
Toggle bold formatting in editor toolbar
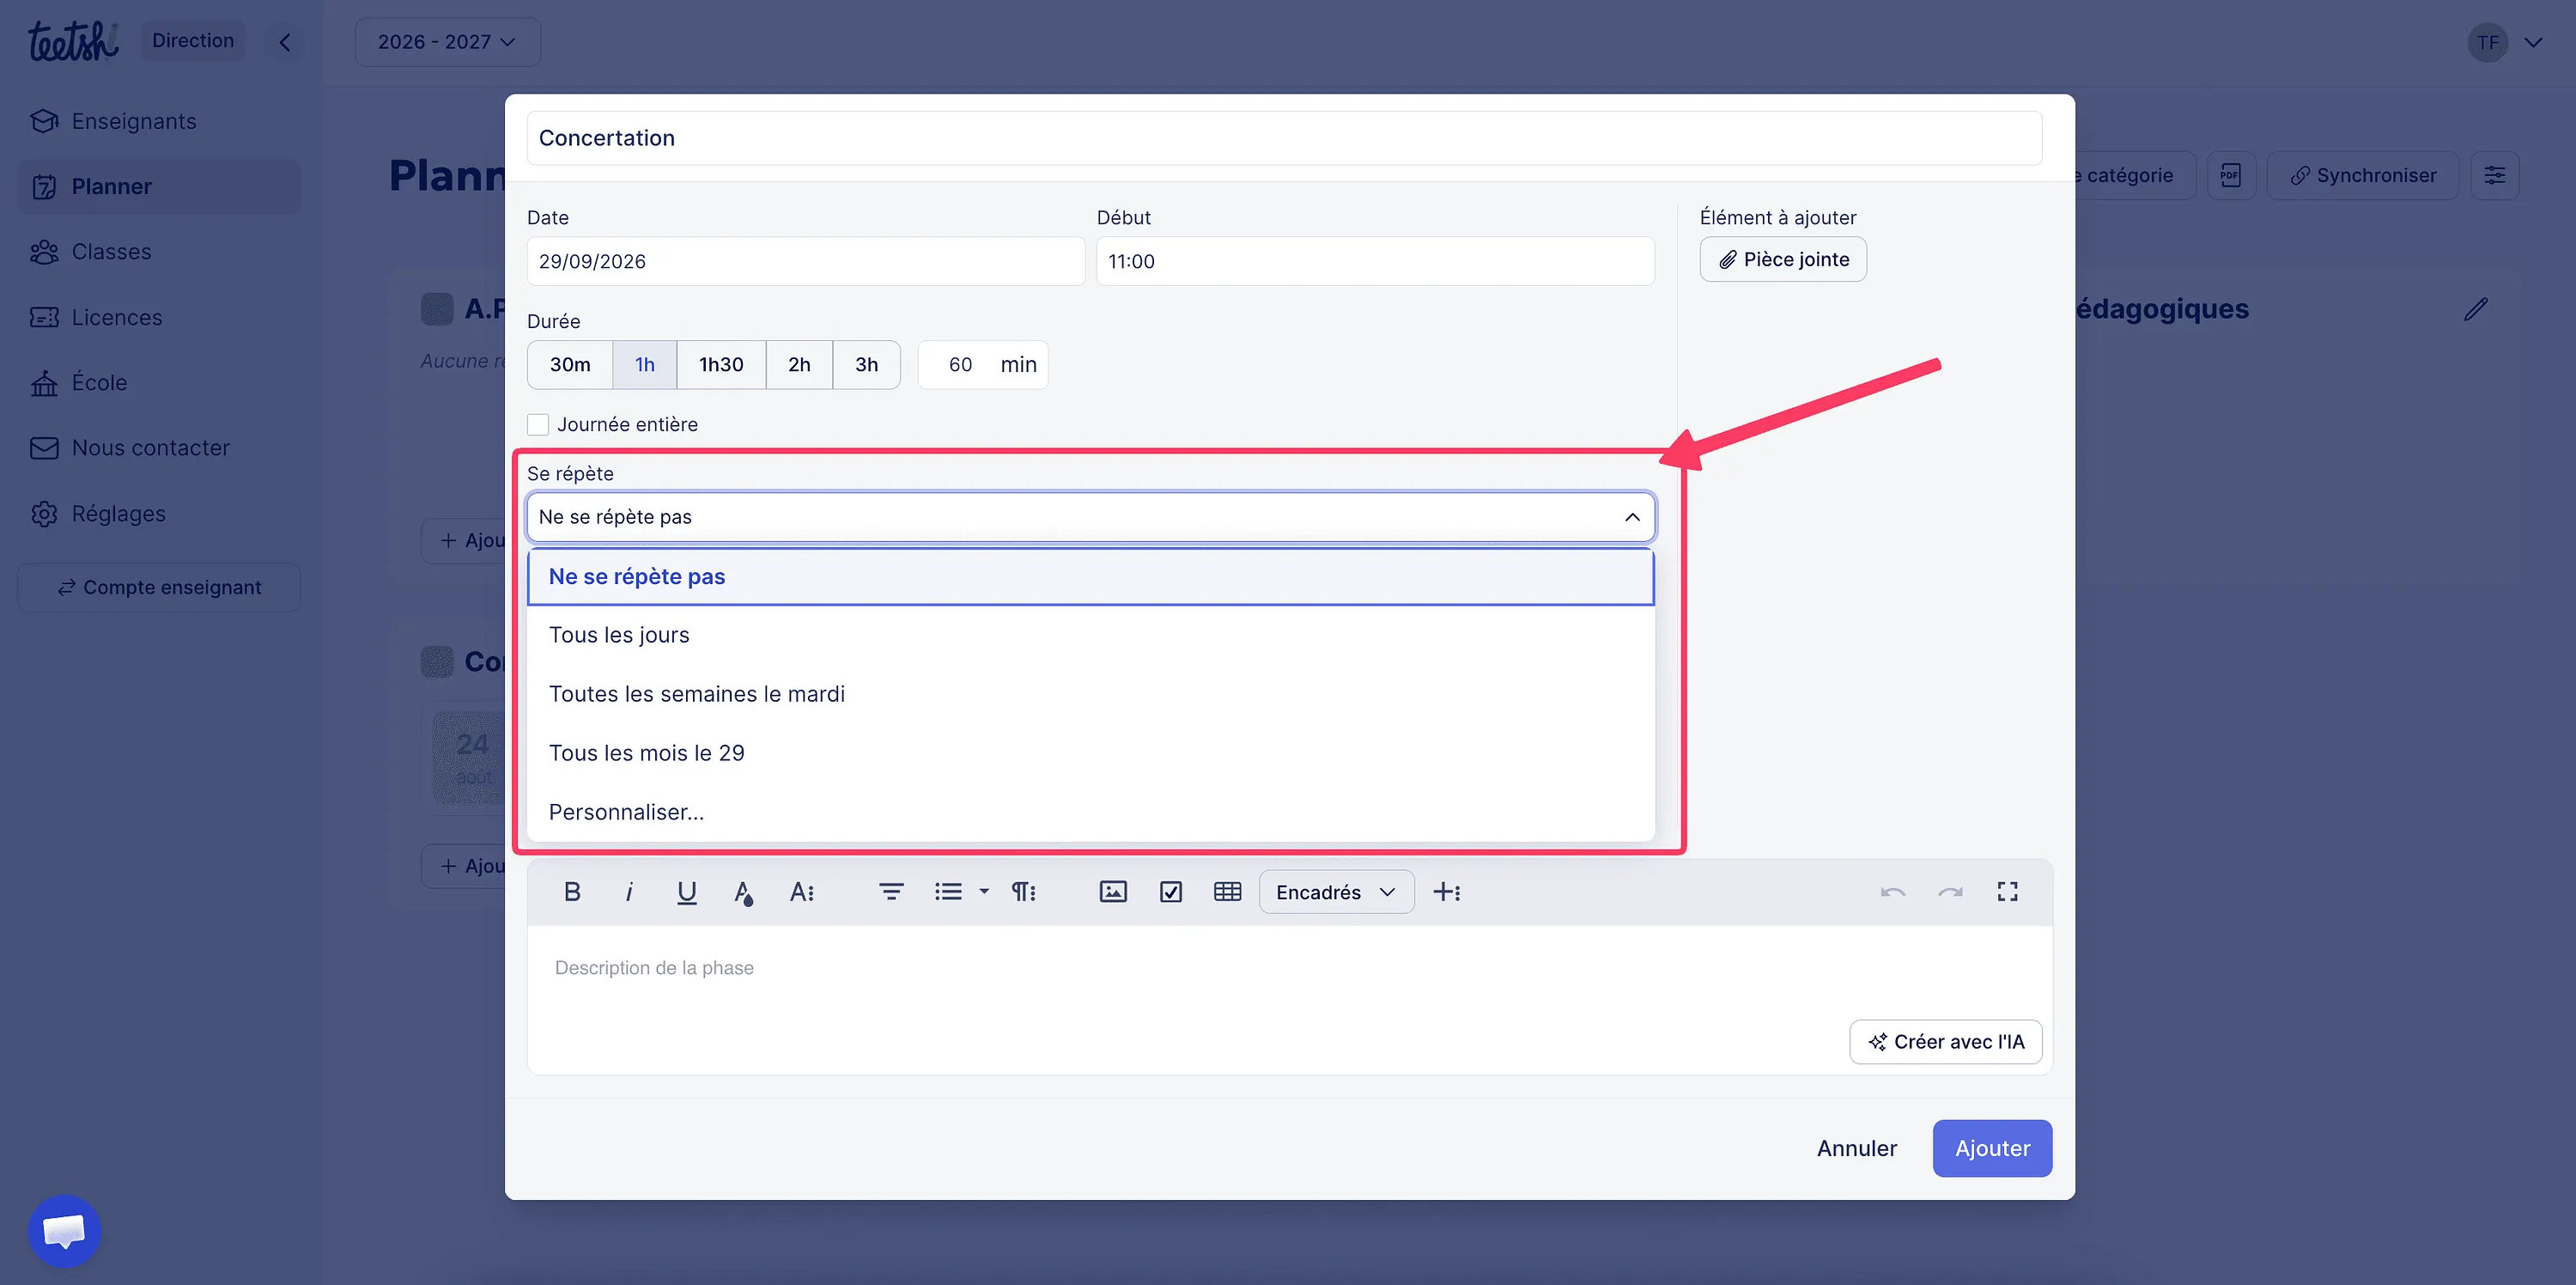coord(572,892)
